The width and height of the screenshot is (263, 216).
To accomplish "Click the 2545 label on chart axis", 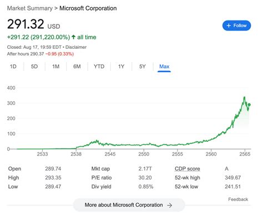I will [110, 154].
